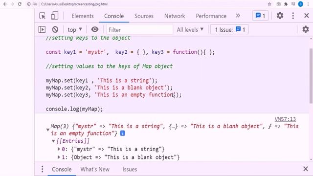
Task: Click the myMap.set(key1 line
Action: 101,80
